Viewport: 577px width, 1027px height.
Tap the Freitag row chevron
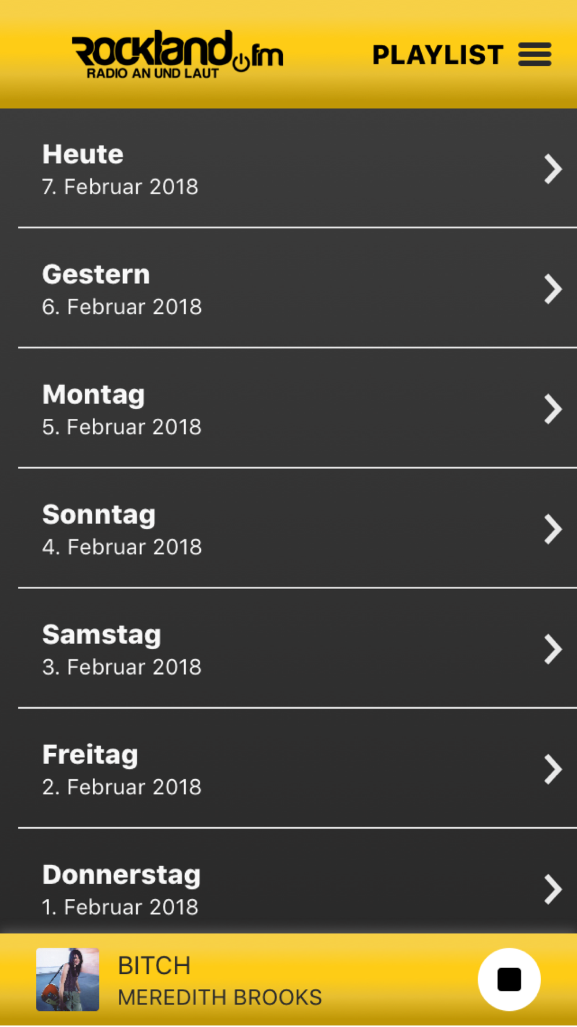pos(552,769)
